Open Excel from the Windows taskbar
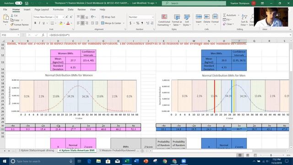The image size is (293, 165). pyautogui.click(x=127, y=161)
